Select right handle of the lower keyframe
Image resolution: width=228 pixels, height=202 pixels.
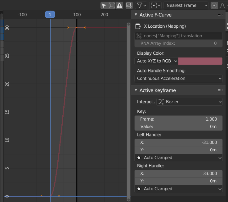point(59,196)
